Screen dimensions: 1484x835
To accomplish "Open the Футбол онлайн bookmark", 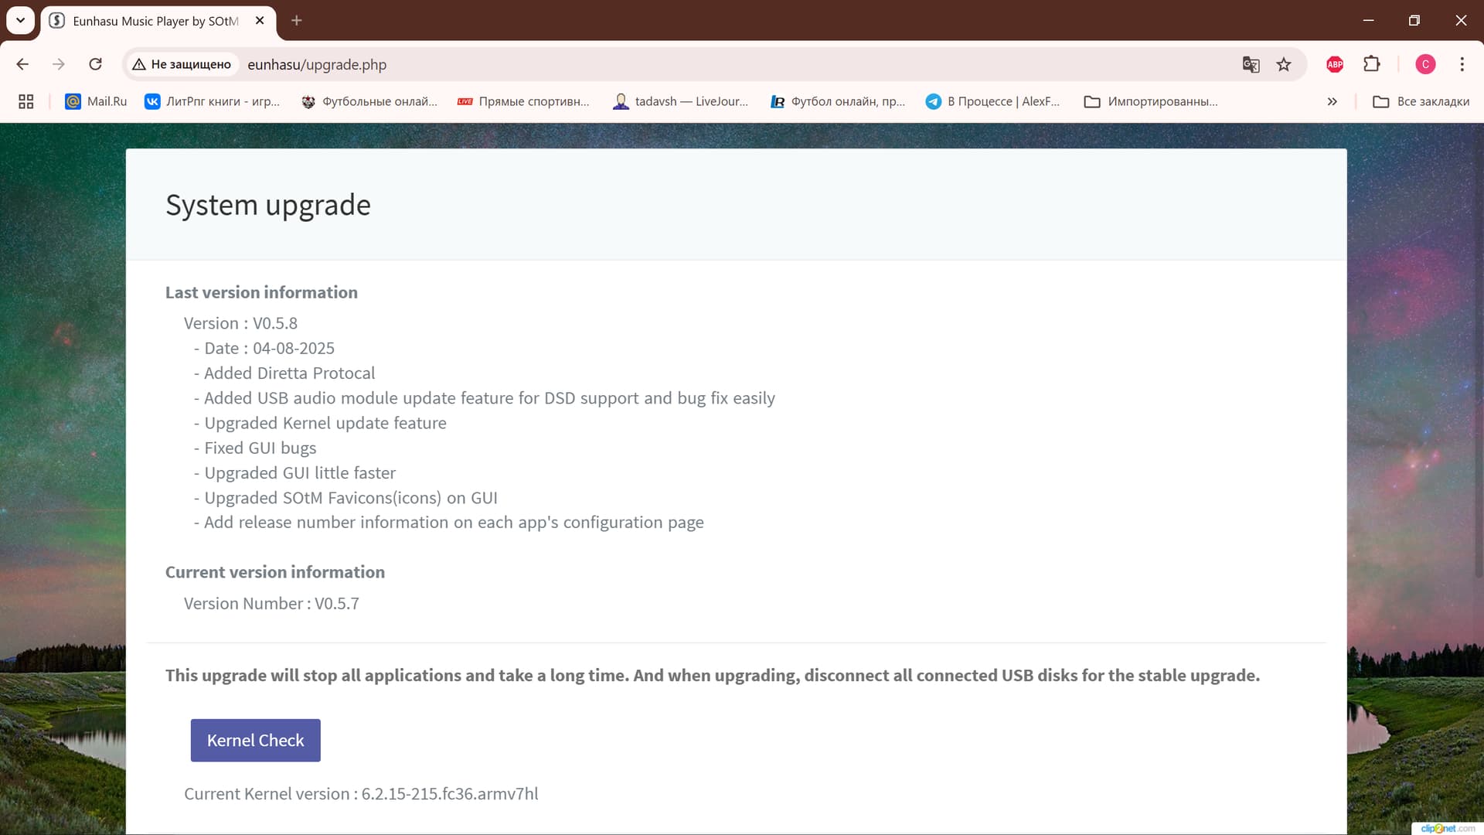I will click(x=838, y=101).
